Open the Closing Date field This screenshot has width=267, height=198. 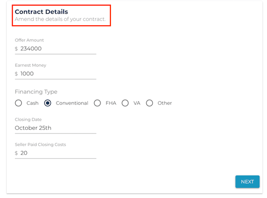[x=55, y=128]
